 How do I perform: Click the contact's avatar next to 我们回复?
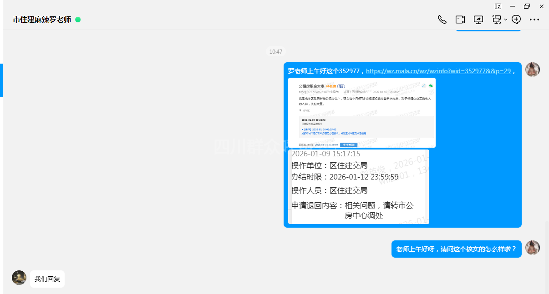tap(19, 278)
